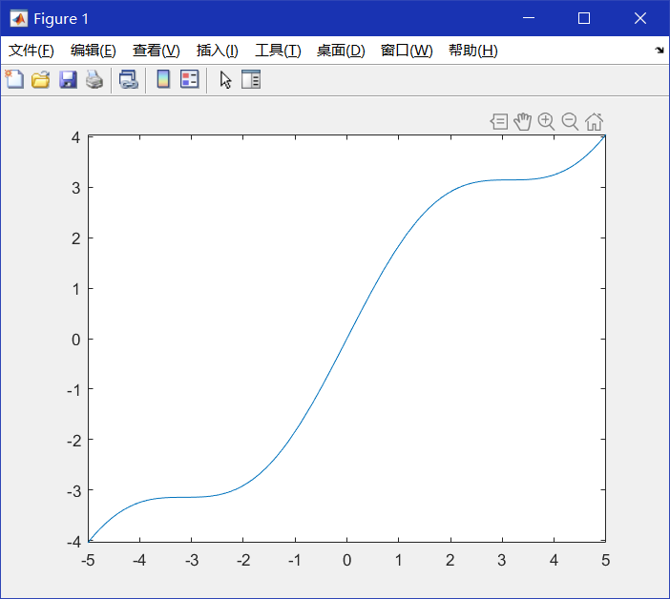Screen dimensions: 670x599
Task: Select the Zoom In magnifier on the axes toolbar
Action: (x=547, y=122)
